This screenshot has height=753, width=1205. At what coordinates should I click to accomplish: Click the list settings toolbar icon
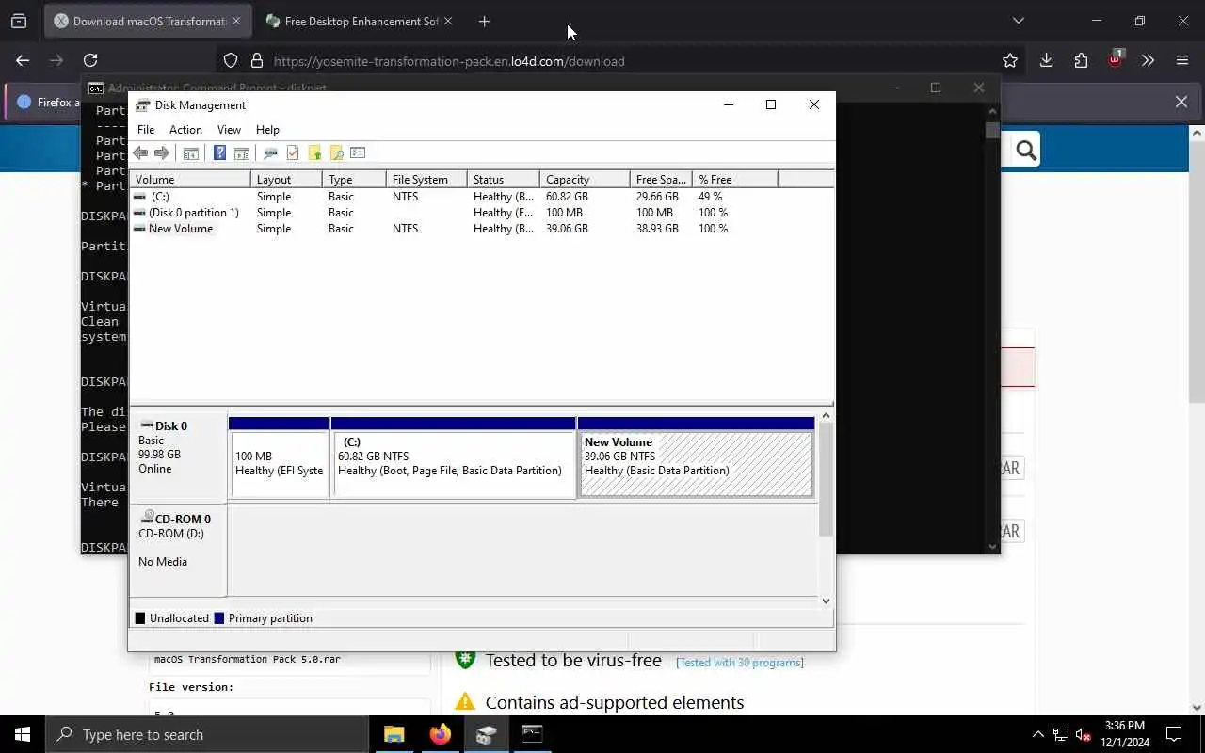point(358,153)
